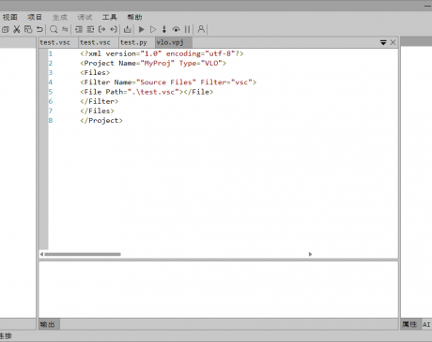432x342 pixels.
Task: Open the 生成 menu
Action: coord(60,17)
